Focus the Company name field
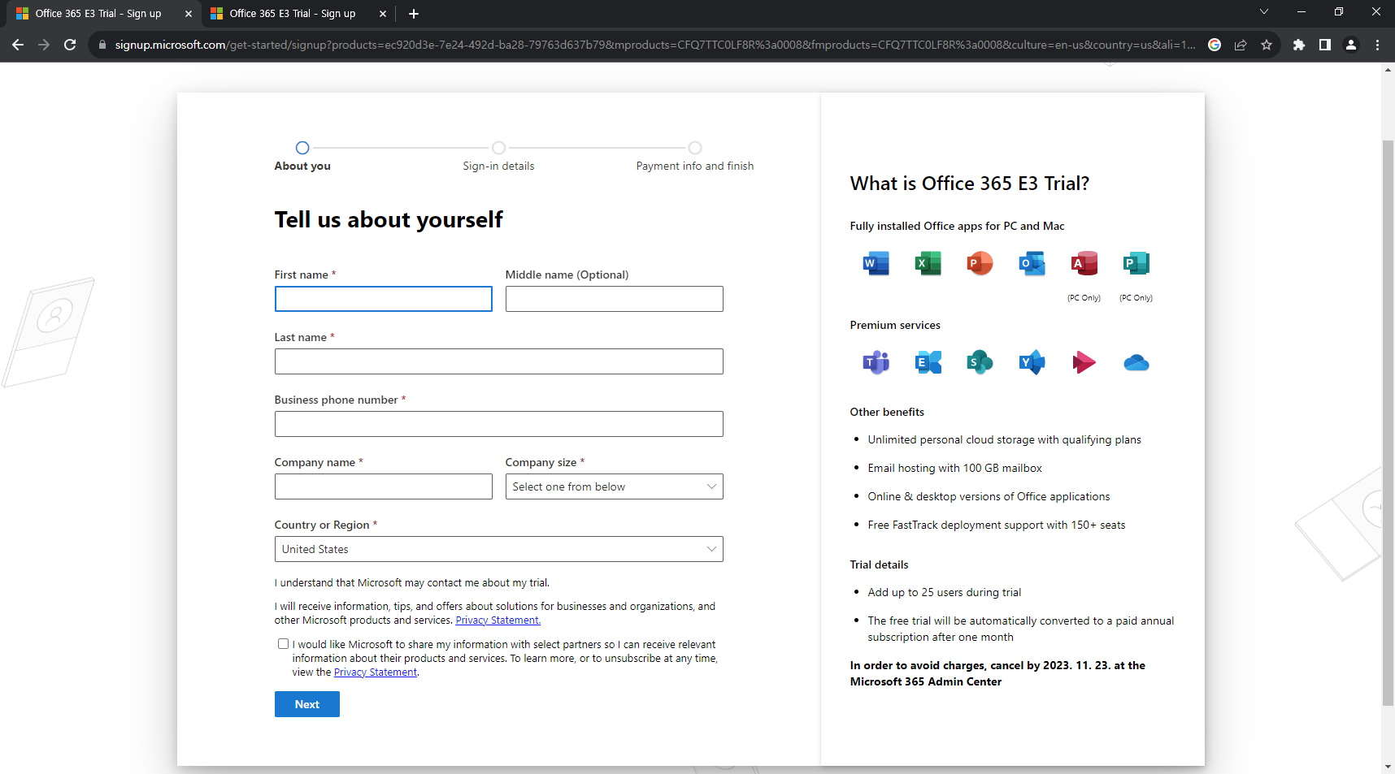This screenshot has width=1395, height=774. point(384,486)
